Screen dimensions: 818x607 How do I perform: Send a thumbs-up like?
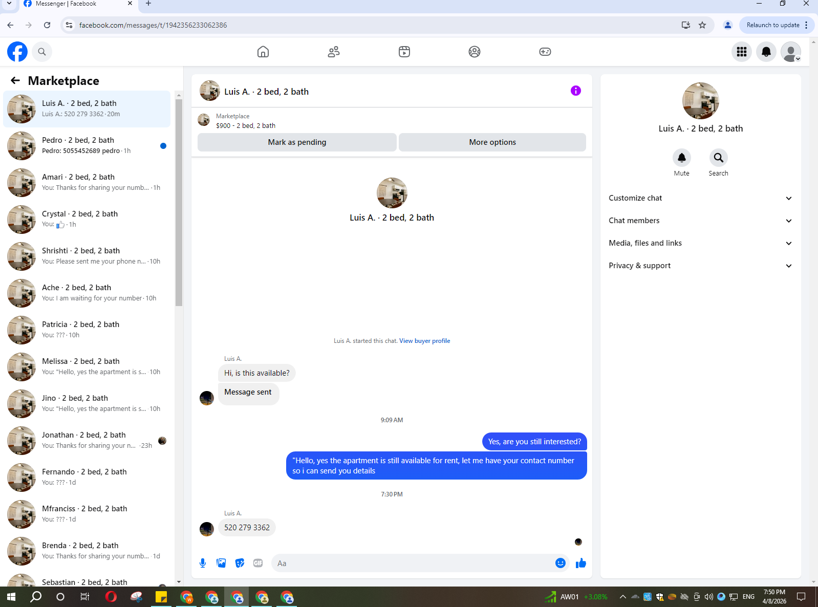click(580, 563)
